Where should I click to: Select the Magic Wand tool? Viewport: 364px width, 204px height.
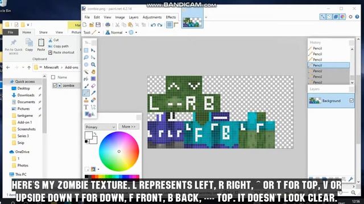point(86,72)
